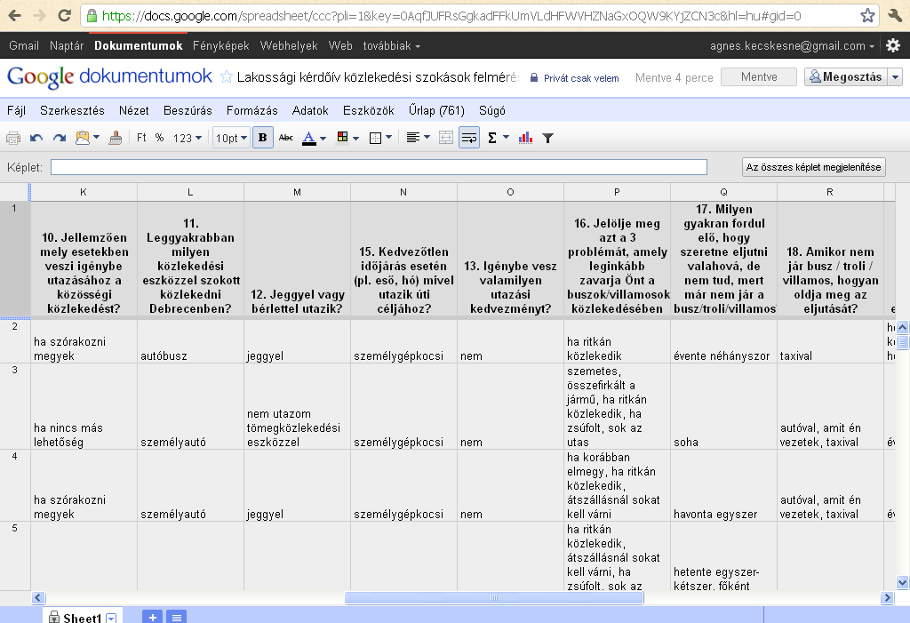Toggle strikethrough formatting

pos(286,138)
